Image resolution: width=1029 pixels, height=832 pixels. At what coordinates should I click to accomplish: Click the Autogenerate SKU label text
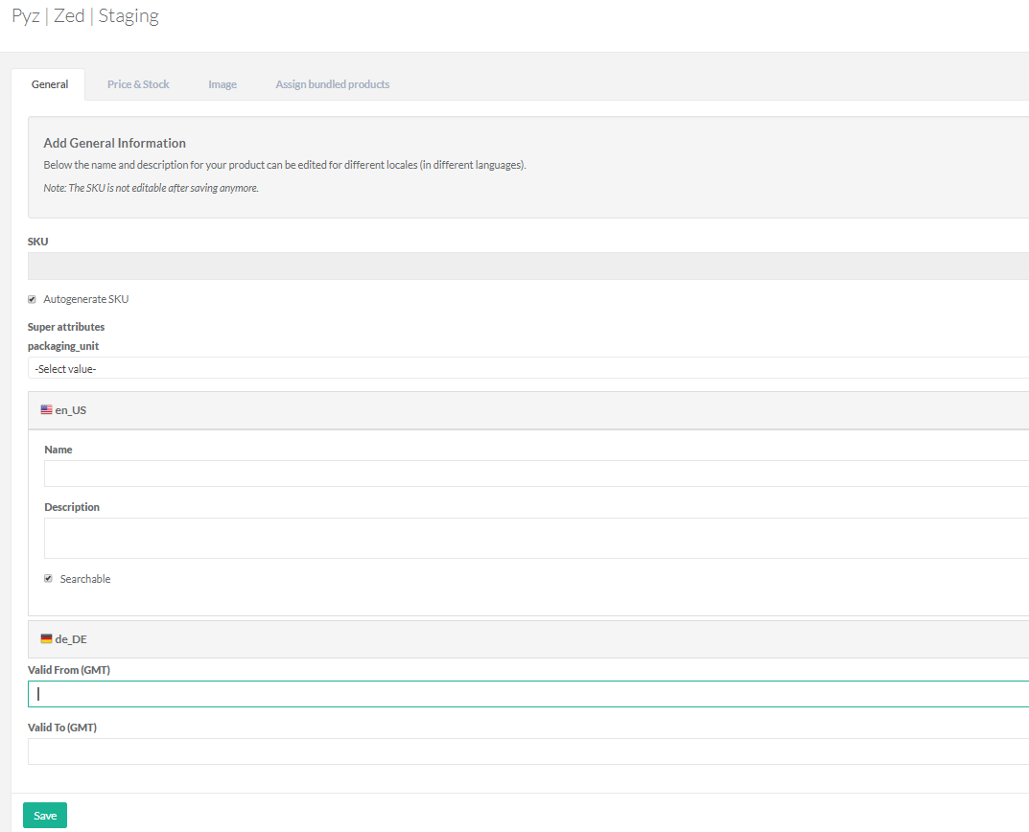86,299
